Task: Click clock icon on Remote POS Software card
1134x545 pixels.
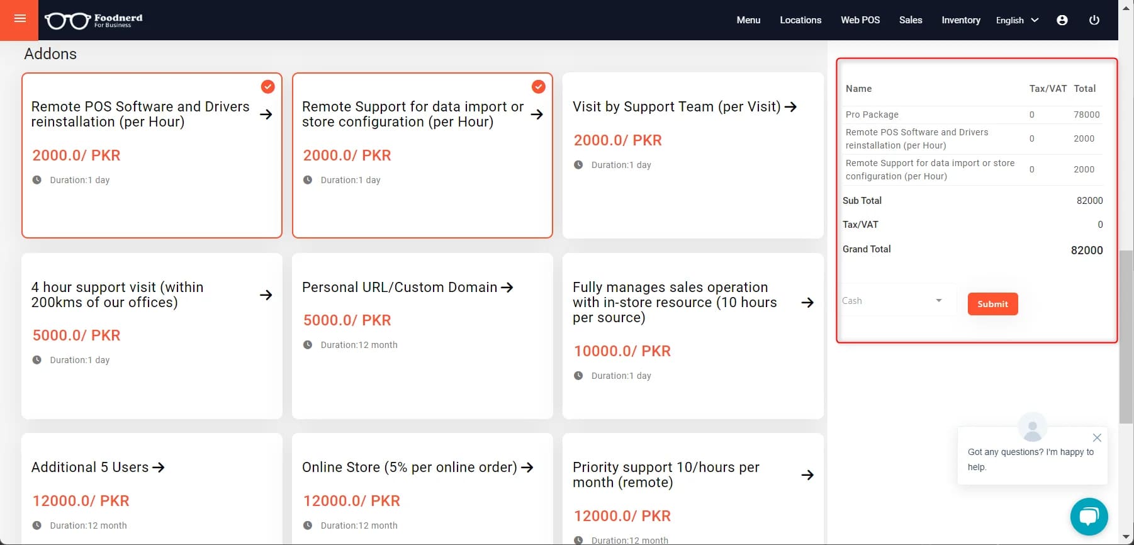Action: tap(37, 180)
